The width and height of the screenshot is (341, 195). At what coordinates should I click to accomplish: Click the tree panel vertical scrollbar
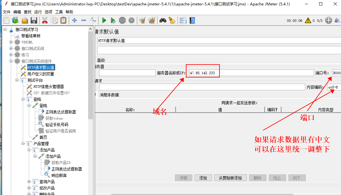click(90, 75)
